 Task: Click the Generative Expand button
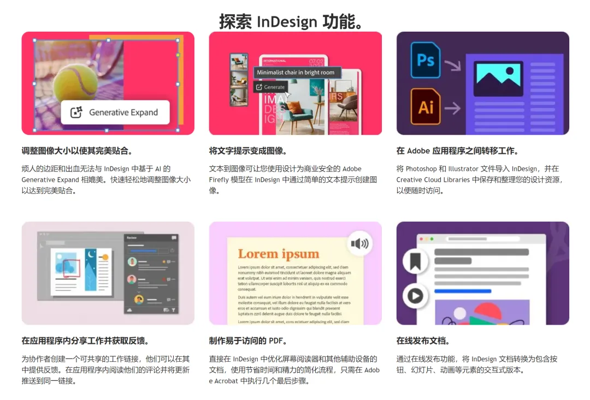click(115, 112)
